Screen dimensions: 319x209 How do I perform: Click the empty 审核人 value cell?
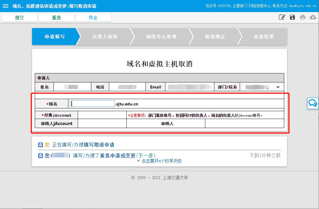245,124
